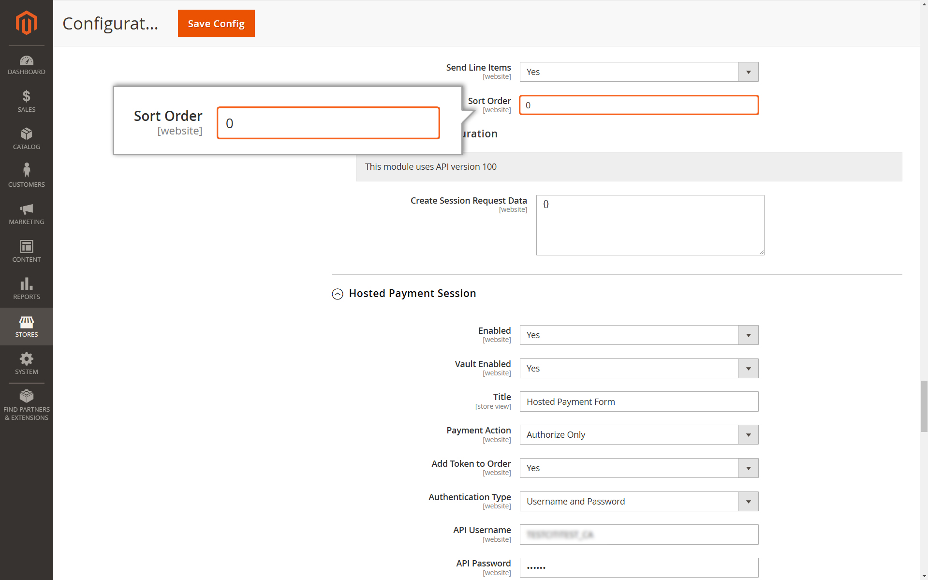Click the Magento logo

click(27, 23)
